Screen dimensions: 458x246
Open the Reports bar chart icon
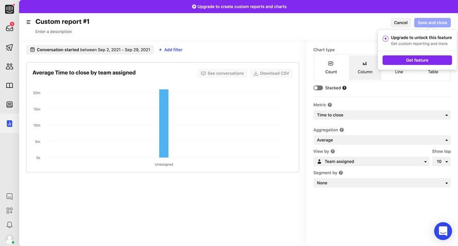pos(9,124)
